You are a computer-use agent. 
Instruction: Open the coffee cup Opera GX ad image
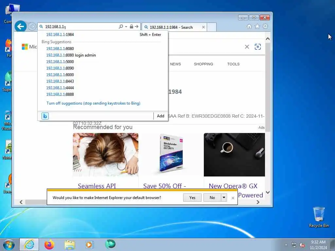point(234,155)
